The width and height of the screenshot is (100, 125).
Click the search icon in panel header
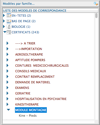[96, 4]
